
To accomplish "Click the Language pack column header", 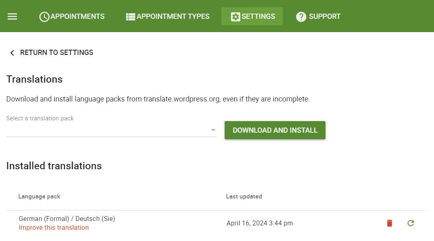I will 39,196.
